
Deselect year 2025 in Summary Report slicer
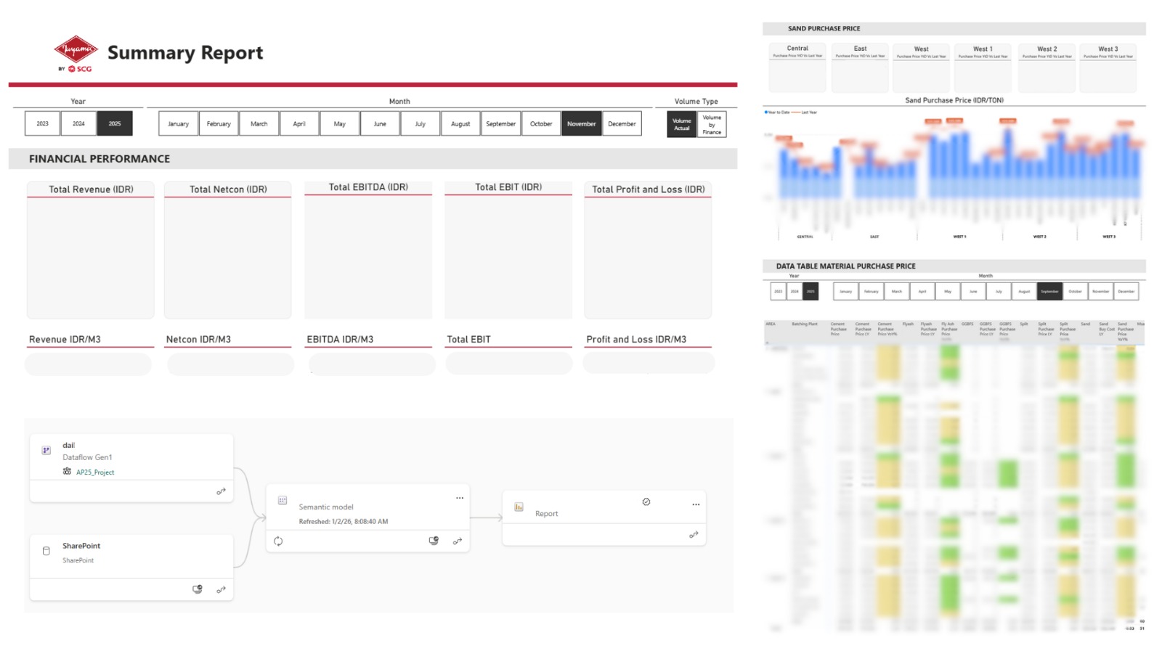coord(115,123)
